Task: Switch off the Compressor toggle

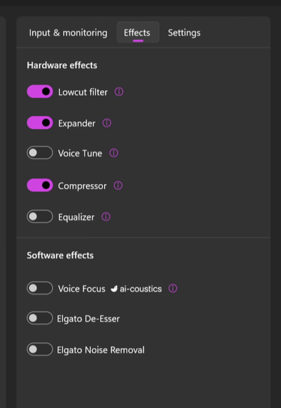Action: point(40,185)
